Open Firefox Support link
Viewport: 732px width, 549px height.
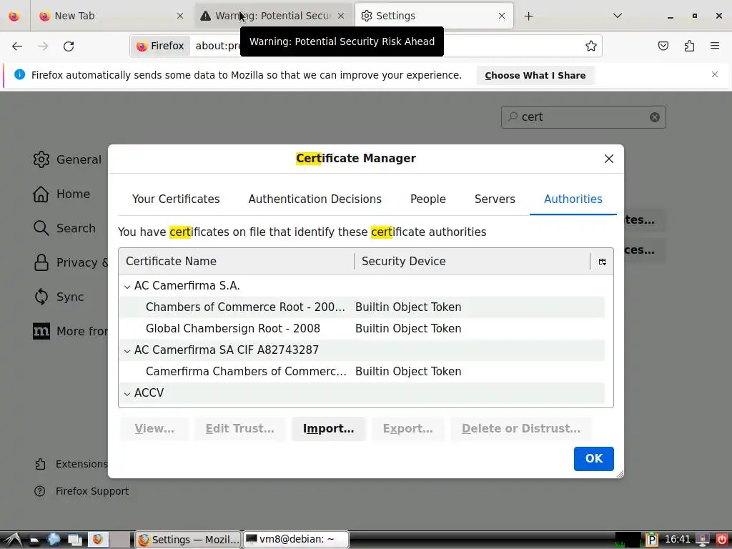point(81,491)
